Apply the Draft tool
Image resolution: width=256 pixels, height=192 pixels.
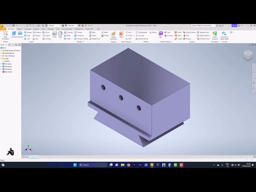(x=67, y=39)
